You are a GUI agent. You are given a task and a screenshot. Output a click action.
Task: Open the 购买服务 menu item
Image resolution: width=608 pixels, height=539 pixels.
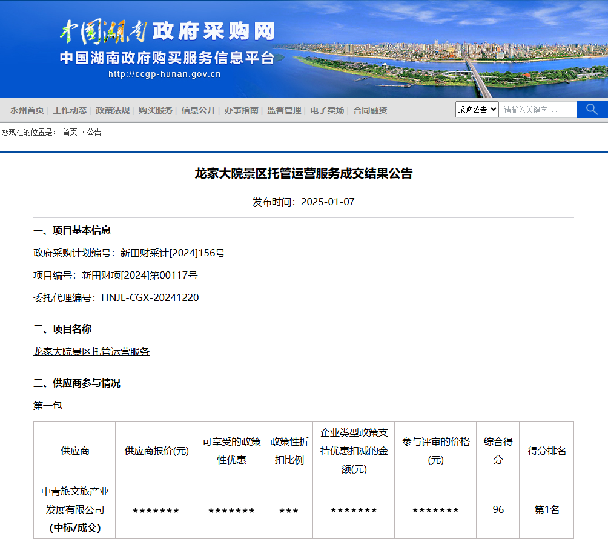click(156, 110)
